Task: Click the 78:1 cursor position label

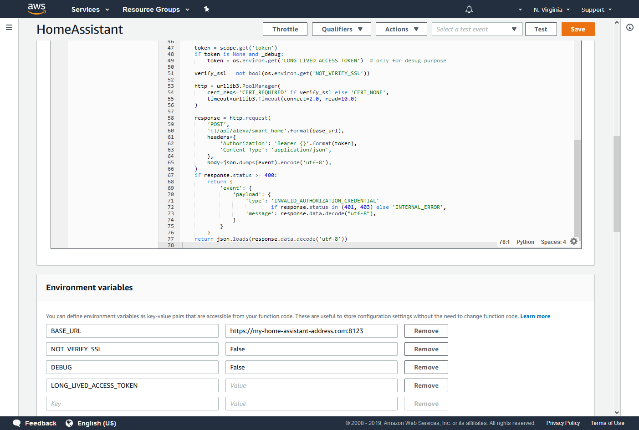Action: pyautogui.click(x=505, y=242)
